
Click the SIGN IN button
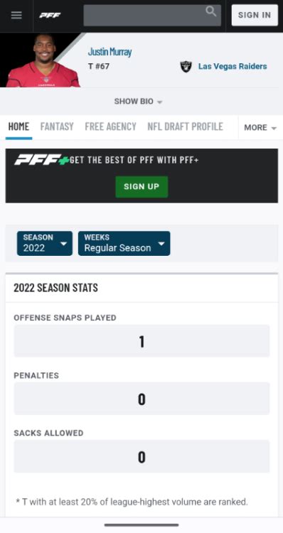click(x=255, y=16)
